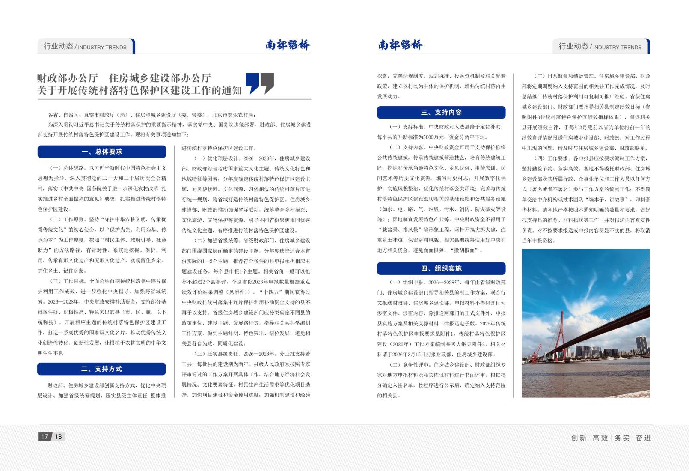Click the paragraph starting (一)总体思路
Viewport: 689px width, 471px height.
[x=102, y=188]
